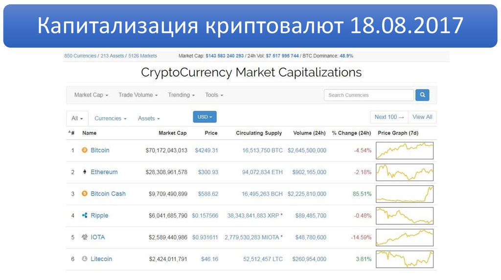Click the Ethereum logo icon
This screenshot has width=501, height=280.
coord(84,172)
